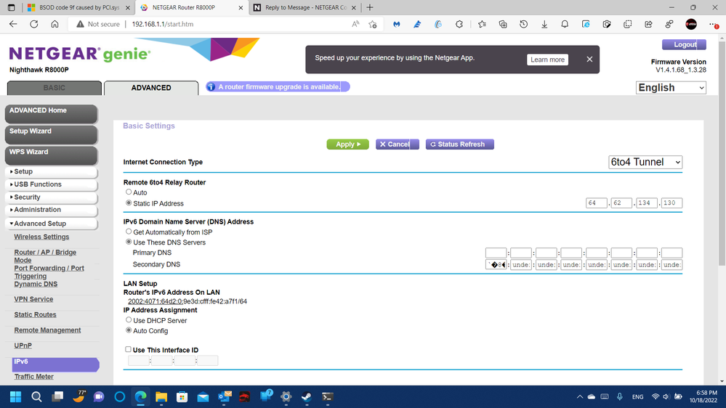Open the Malwarebytes extension icon

coord(396,24)
